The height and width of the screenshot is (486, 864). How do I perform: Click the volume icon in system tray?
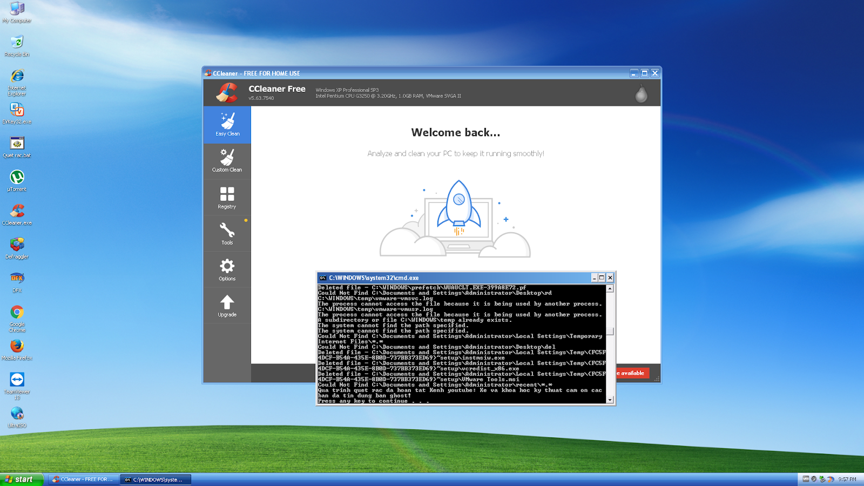[813, 479]
